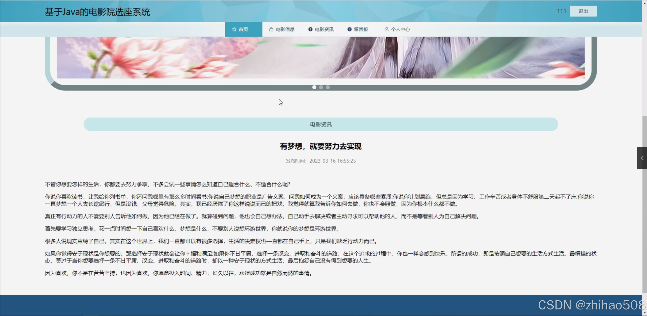
Task: Click the 电影资讯 section header bar
Action: click(320, 124)
